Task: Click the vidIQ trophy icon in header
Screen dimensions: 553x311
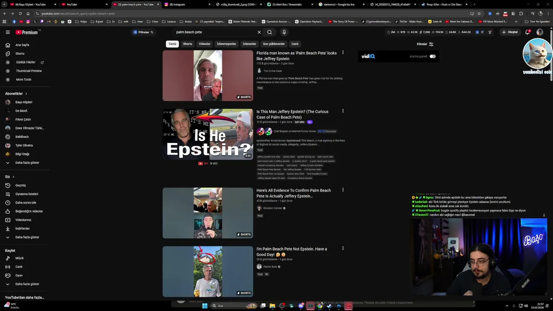Action: tap(489, 32)
